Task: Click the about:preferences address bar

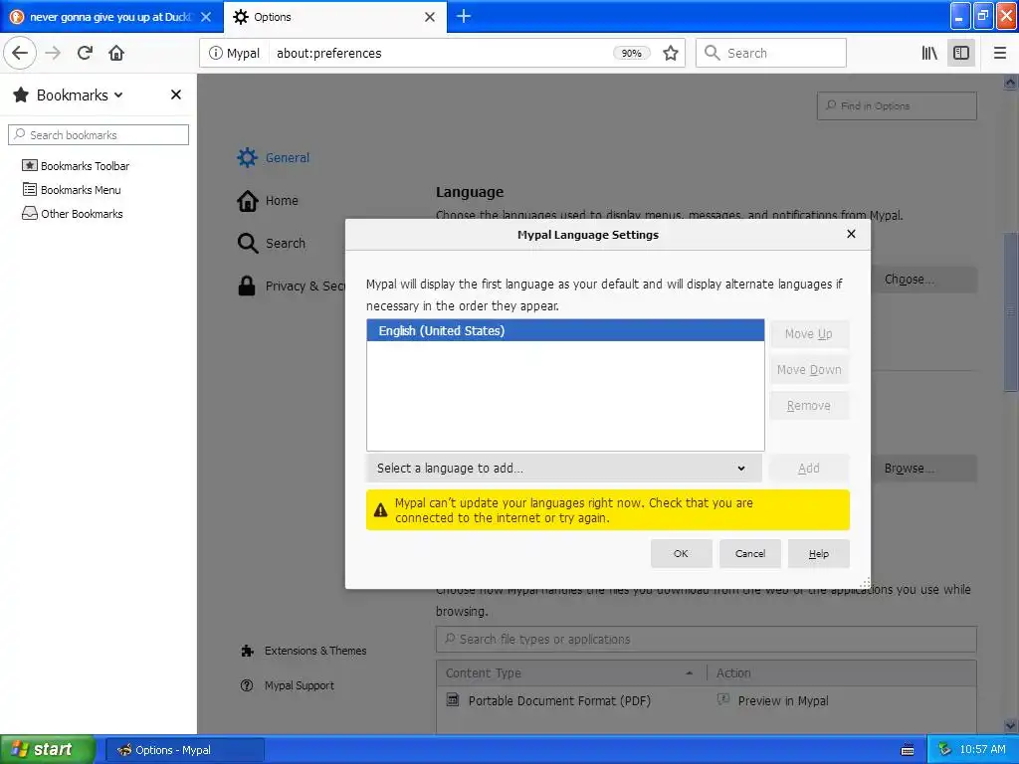Action: (x=442, y=53)
